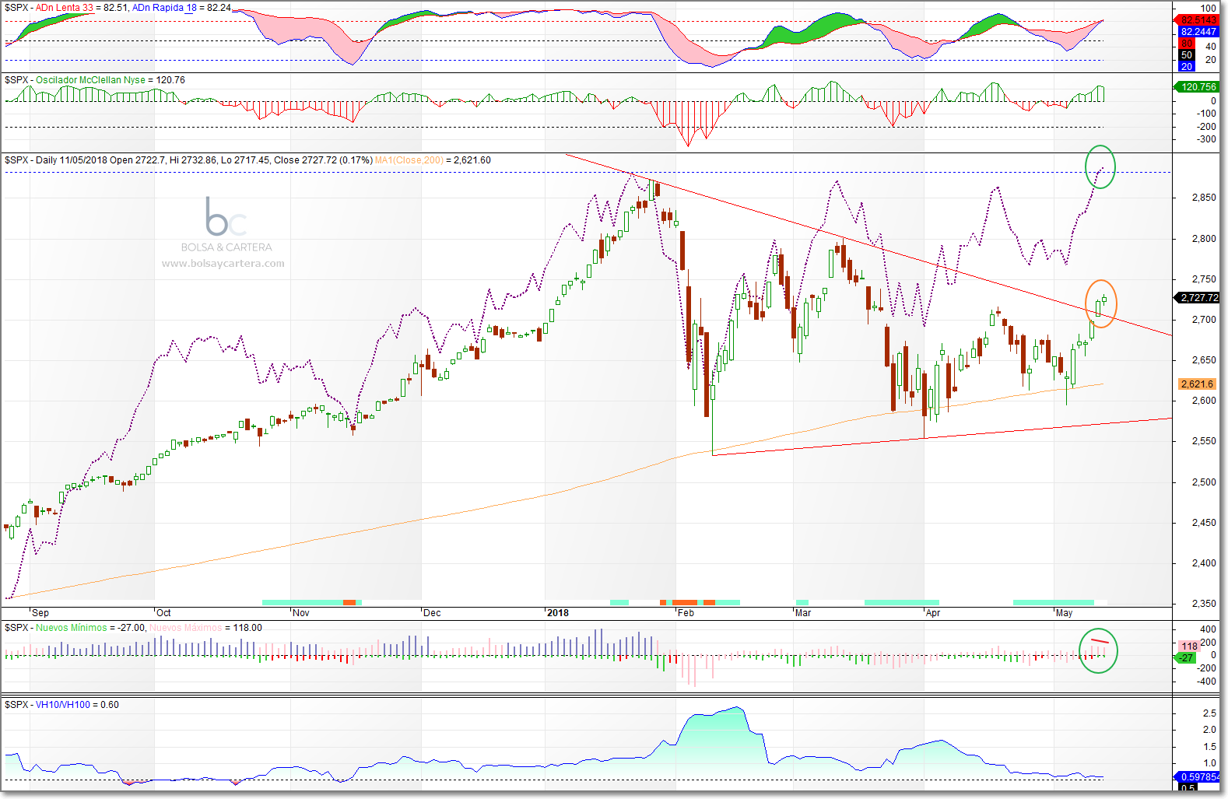The image size is (1228, 799).
Task: Click the -100 label on McClellan axis
Action: (1207, 114)
